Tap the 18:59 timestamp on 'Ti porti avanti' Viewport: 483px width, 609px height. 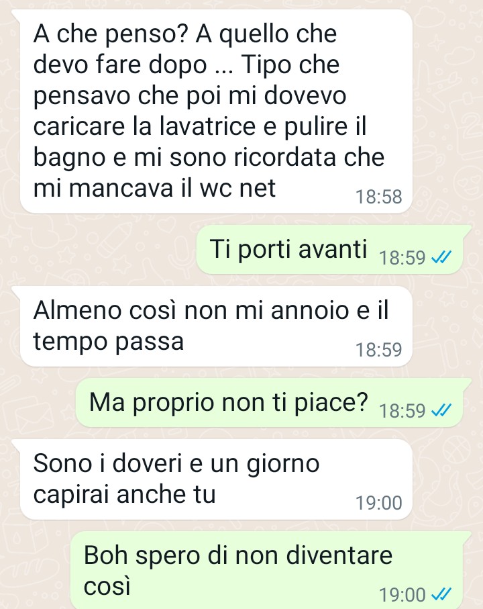click(402, 258)
